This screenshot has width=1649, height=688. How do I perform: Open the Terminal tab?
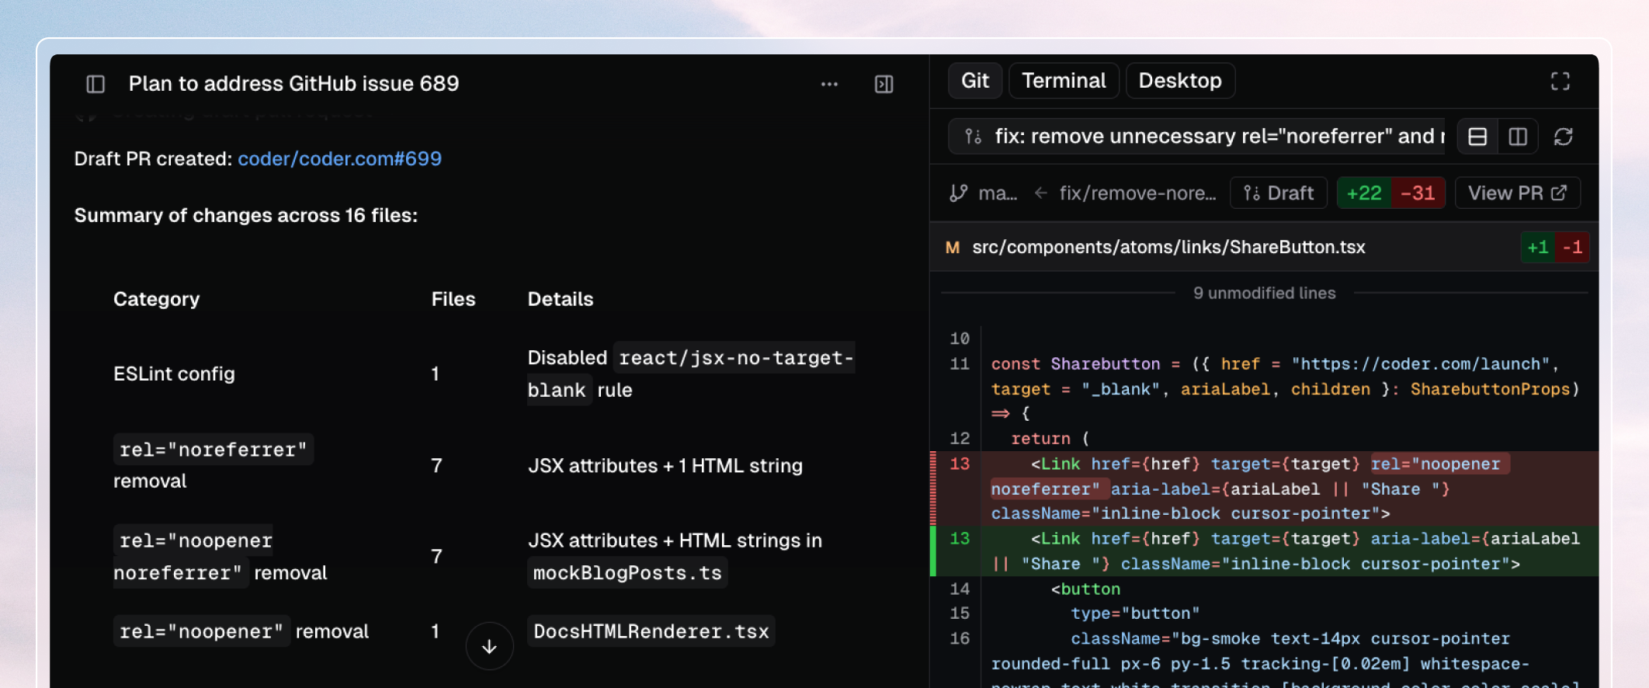tap(1064, 81)
